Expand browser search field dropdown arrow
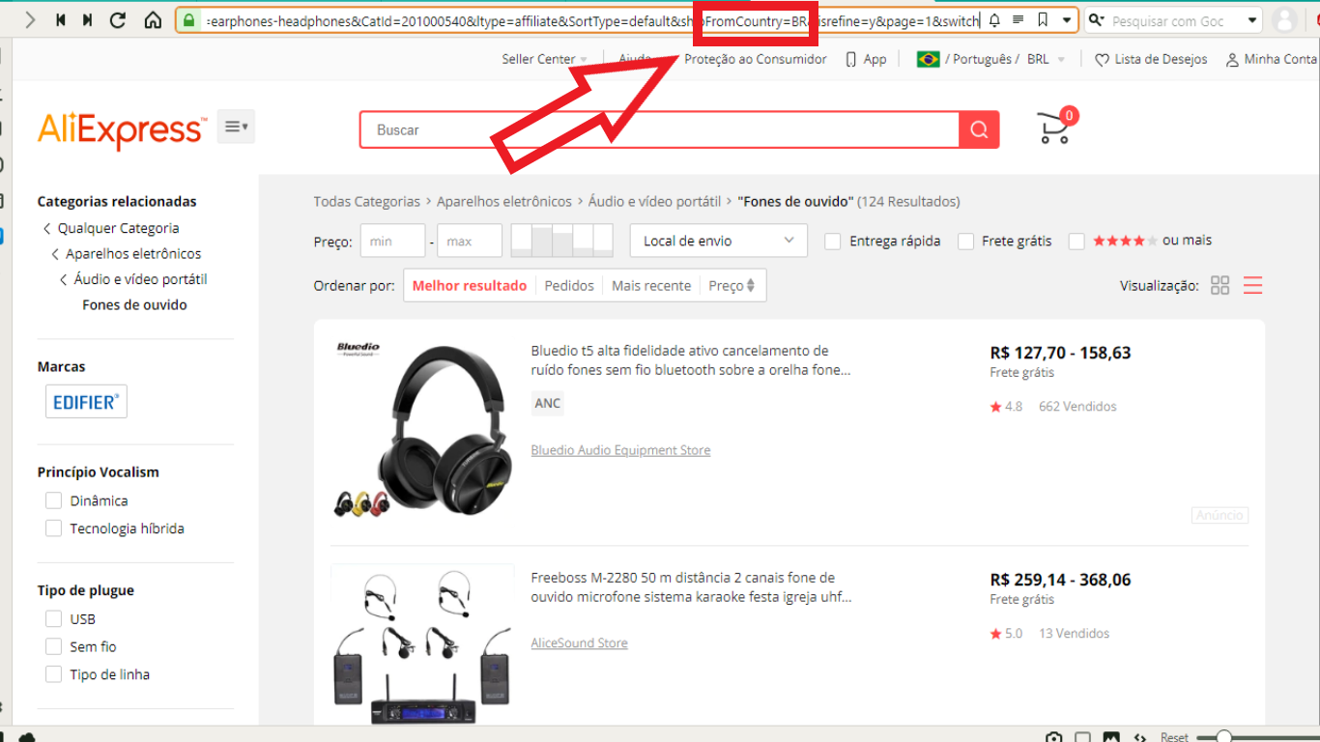The height and width of the screenshot is (742, 1320). pyautogui.click(x=1252, y=20)
